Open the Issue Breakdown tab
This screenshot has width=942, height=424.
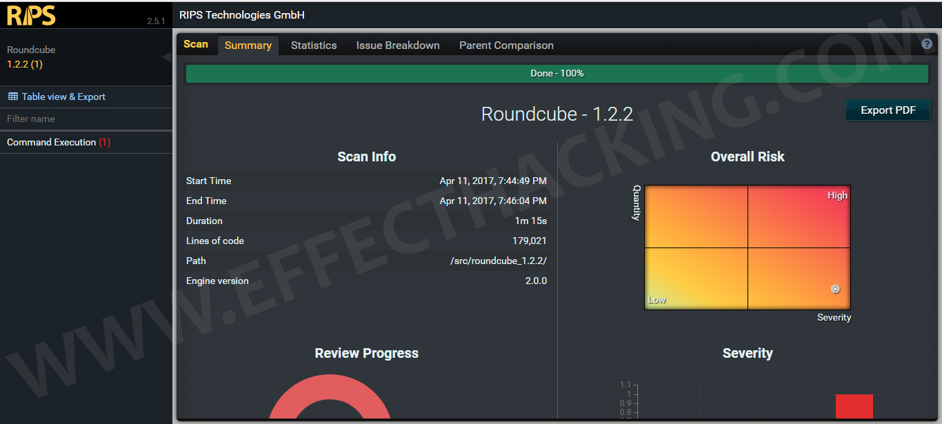[x=398, y=46]
